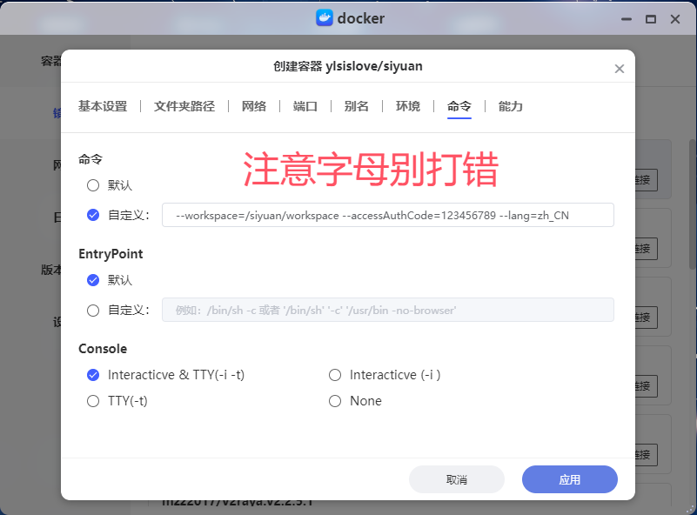Go to the 端口 tab

(305, 106)
